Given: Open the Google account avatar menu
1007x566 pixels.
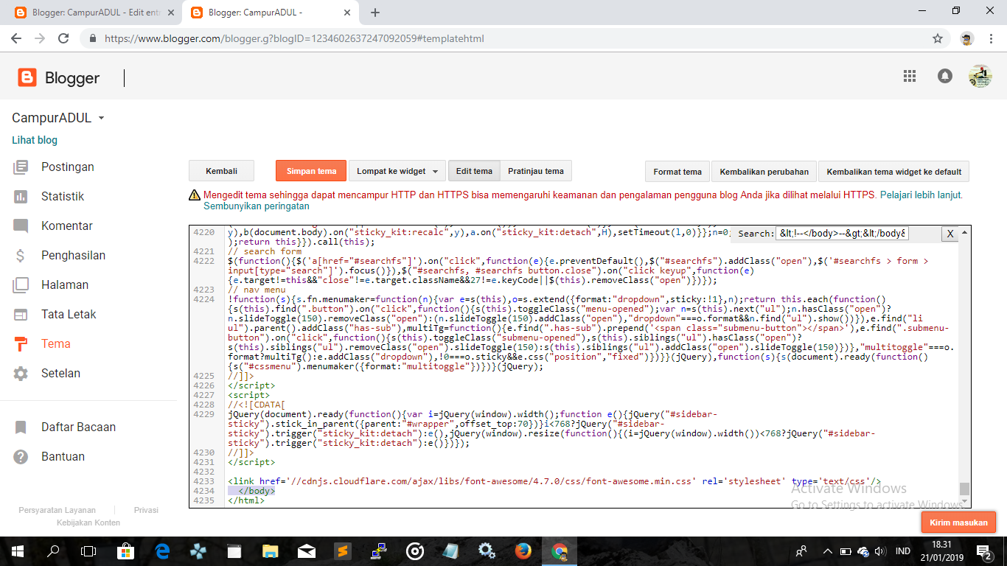Looking at the screenshot, I should click(980, 76).
